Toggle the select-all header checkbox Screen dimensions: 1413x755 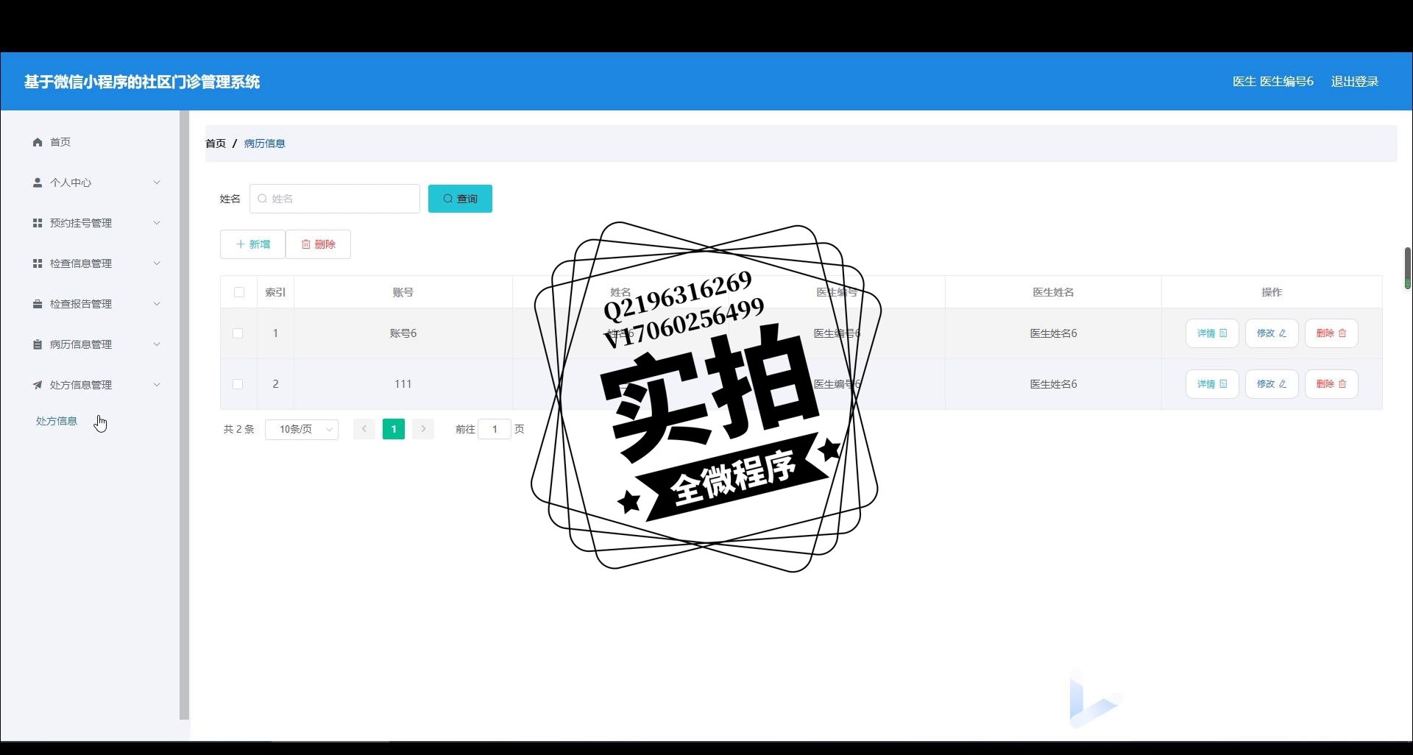tap(239, 292)
